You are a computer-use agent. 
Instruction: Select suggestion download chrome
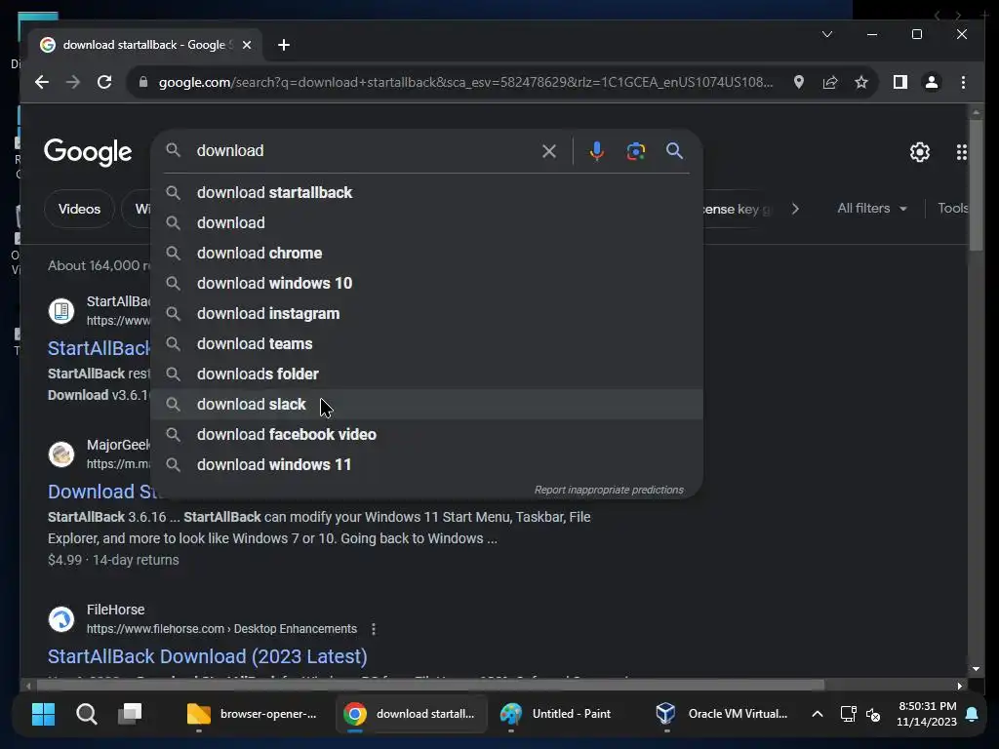coord(427,253)
